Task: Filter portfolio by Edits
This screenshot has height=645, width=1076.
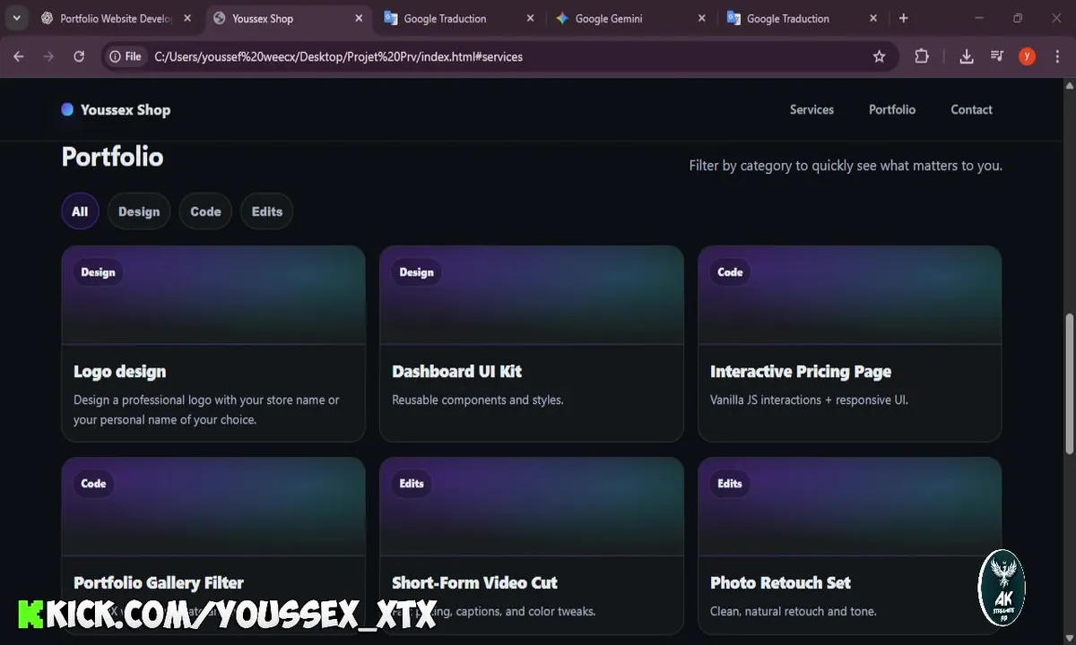Action: 267,211
